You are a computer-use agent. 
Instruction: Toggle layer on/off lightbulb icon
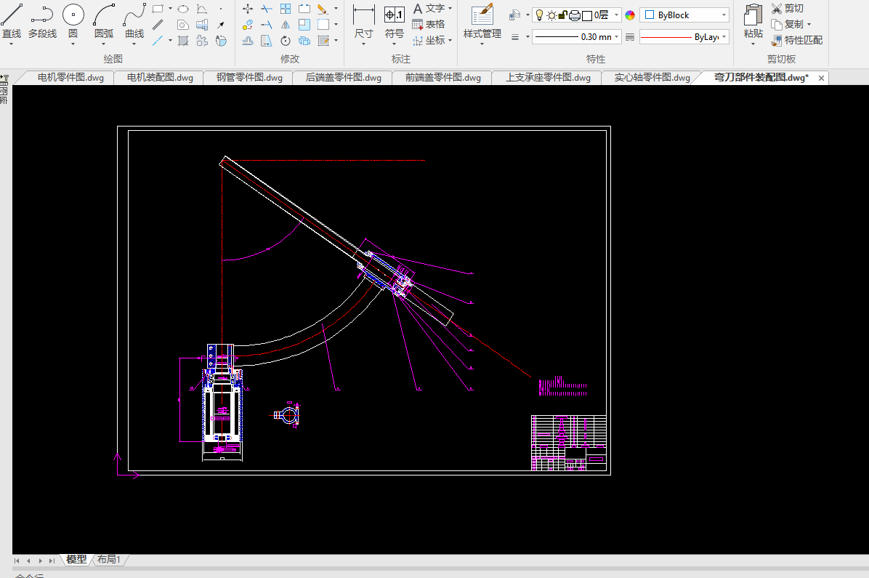tap(539, 15)
